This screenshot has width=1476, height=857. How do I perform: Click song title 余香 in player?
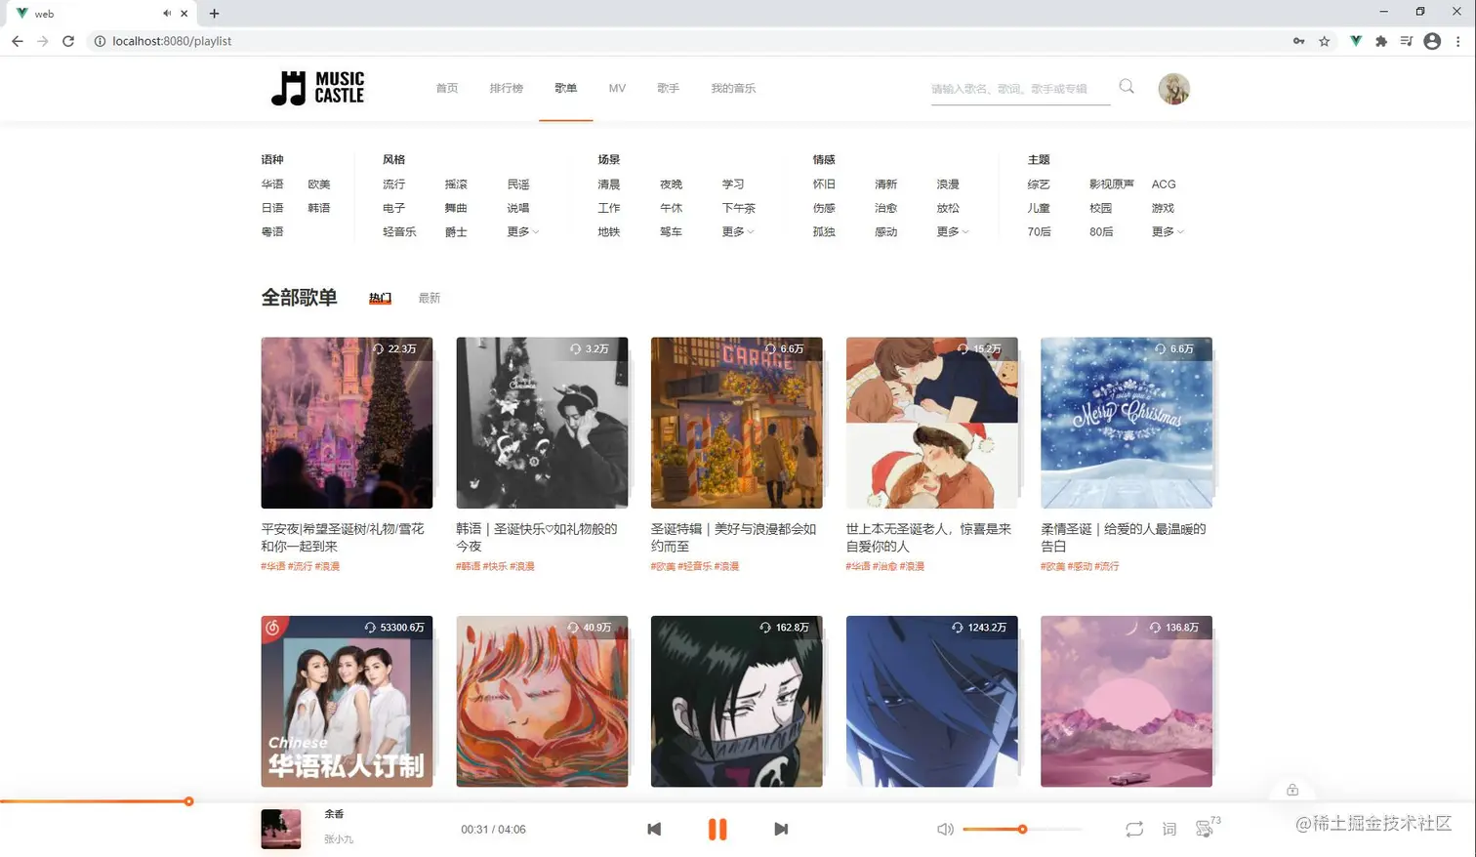[x=334, y=814]
